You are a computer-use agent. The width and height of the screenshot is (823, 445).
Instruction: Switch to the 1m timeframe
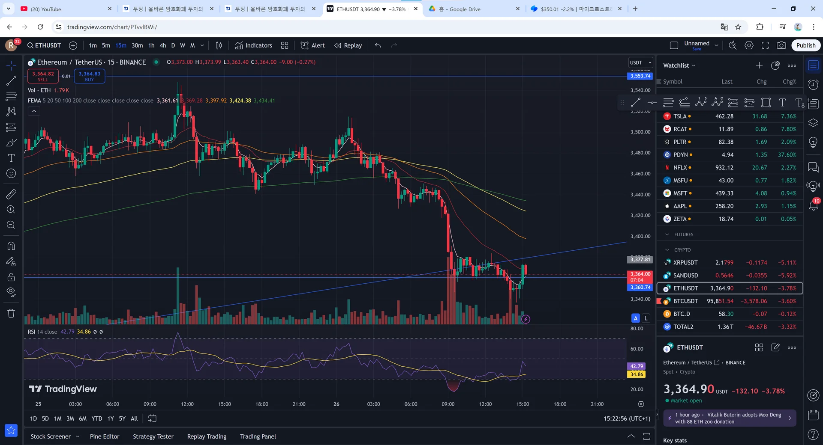click(93, 45)
